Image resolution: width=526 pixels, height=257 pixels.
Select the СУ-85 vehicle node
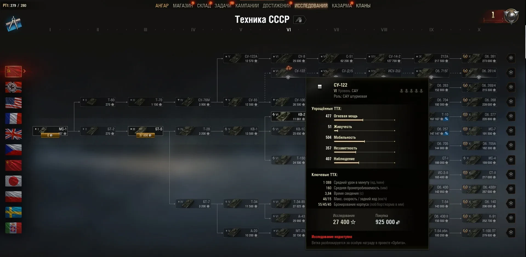(x=241, y=102)
